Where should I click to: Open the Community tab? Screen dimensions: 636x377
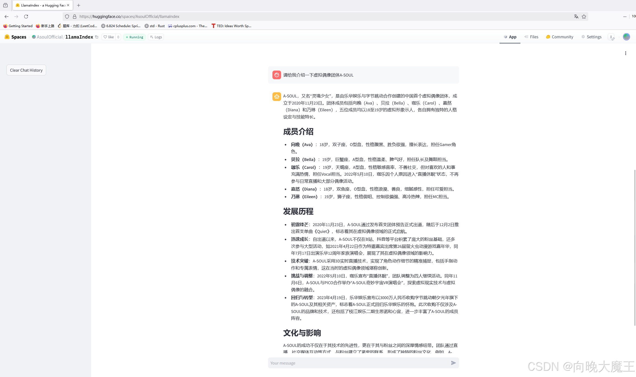pyautogui.click(x=559, y=37)
